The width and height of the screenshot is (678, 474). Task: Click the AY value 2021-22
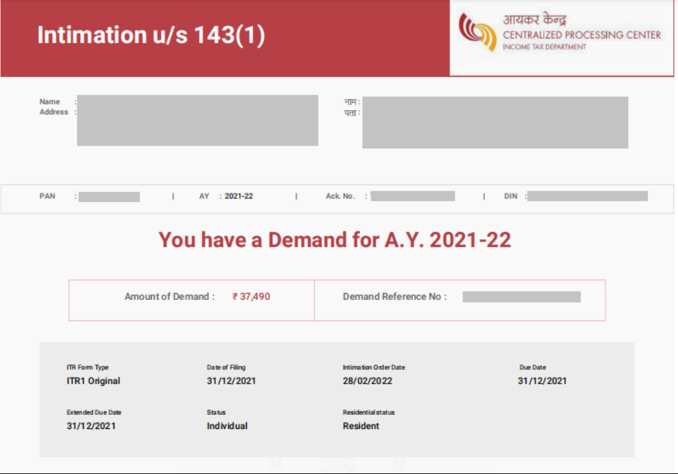tap(239, 197)
